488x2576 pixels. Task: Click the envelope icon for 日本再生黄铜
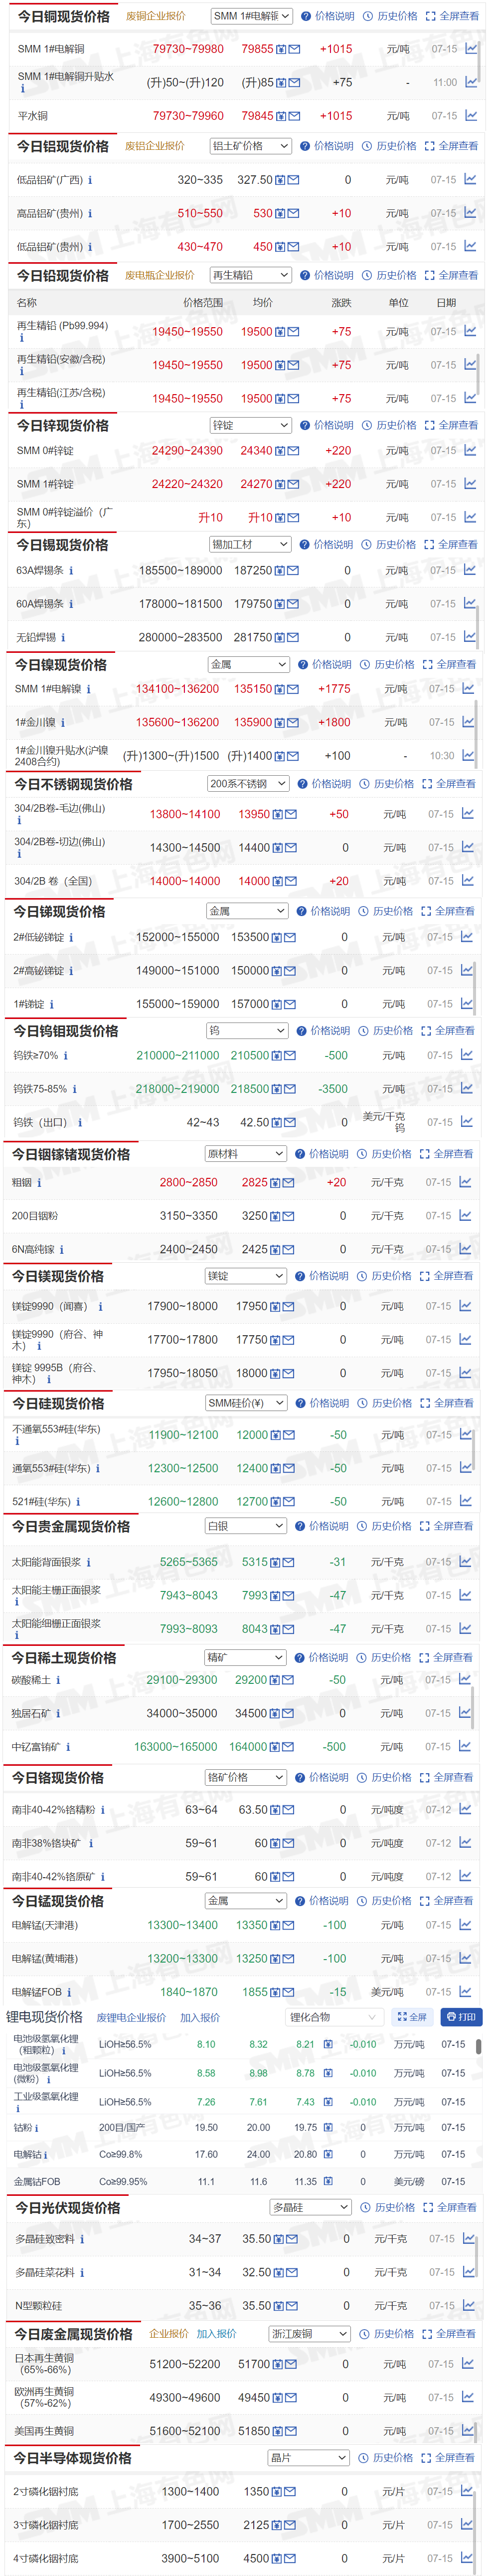(292, 2365)
